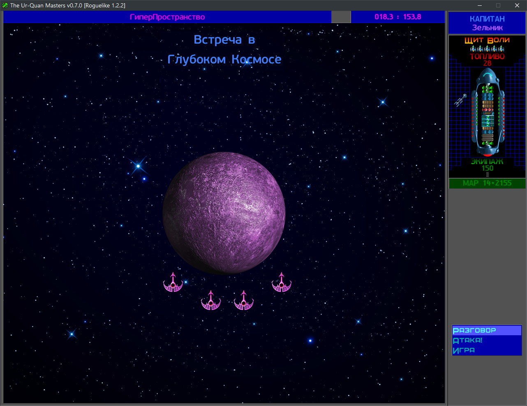Click the purple planet in space view
527x406 pixels.
[224, 213]
